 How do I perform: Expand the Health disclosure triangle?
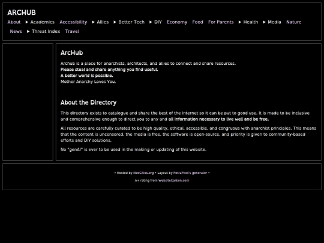[x=240, y=22]
